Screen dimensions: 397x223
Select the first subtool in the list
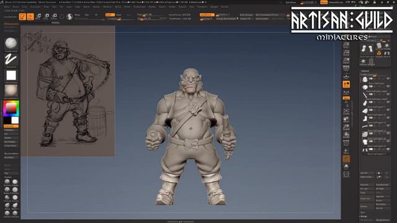[365, 79]
